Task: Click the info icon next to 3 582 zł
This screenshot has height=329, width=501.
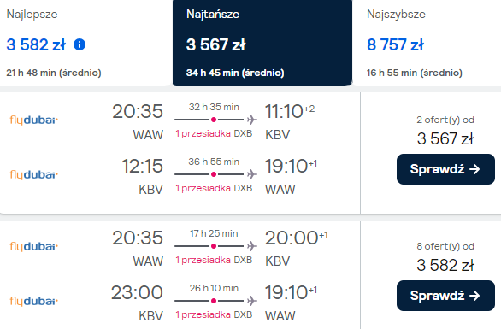Action: 80,44
